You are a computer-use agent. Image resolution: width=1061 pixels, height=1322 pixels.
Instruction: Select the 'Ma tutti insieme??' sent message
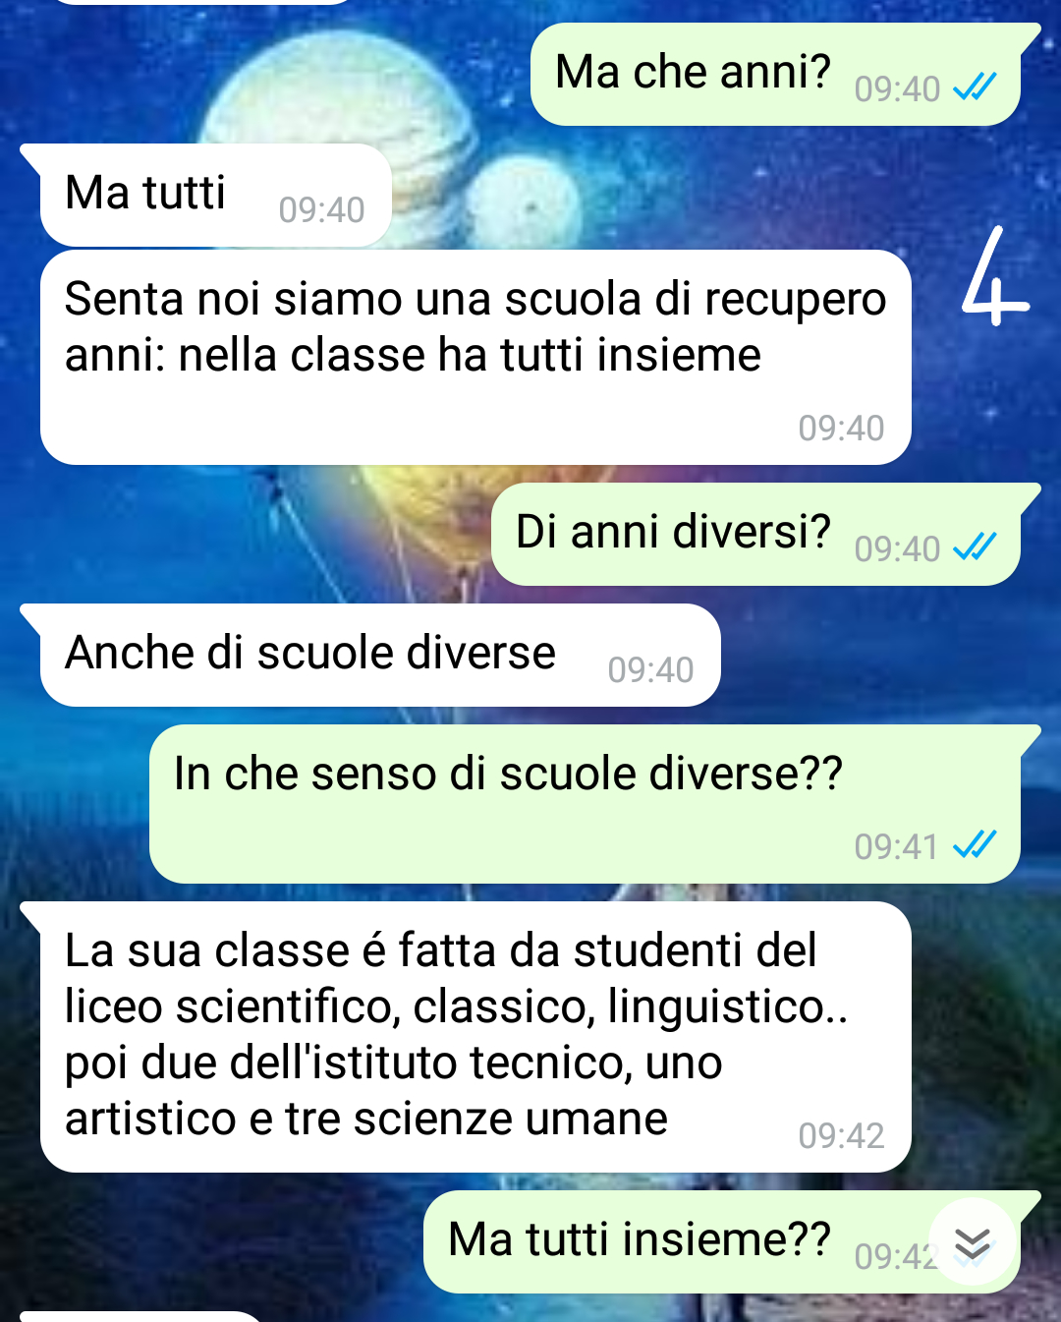(x=722, y=1242)
